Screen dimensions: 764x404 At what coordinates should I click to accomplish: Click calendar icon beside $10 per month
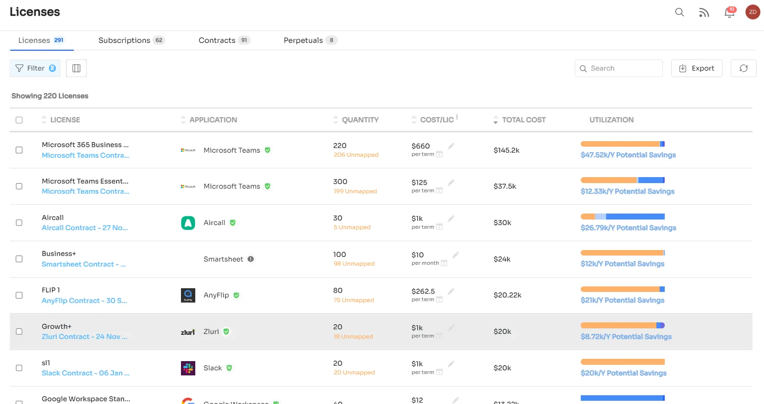pyautogui.click(x=444, y=263)
